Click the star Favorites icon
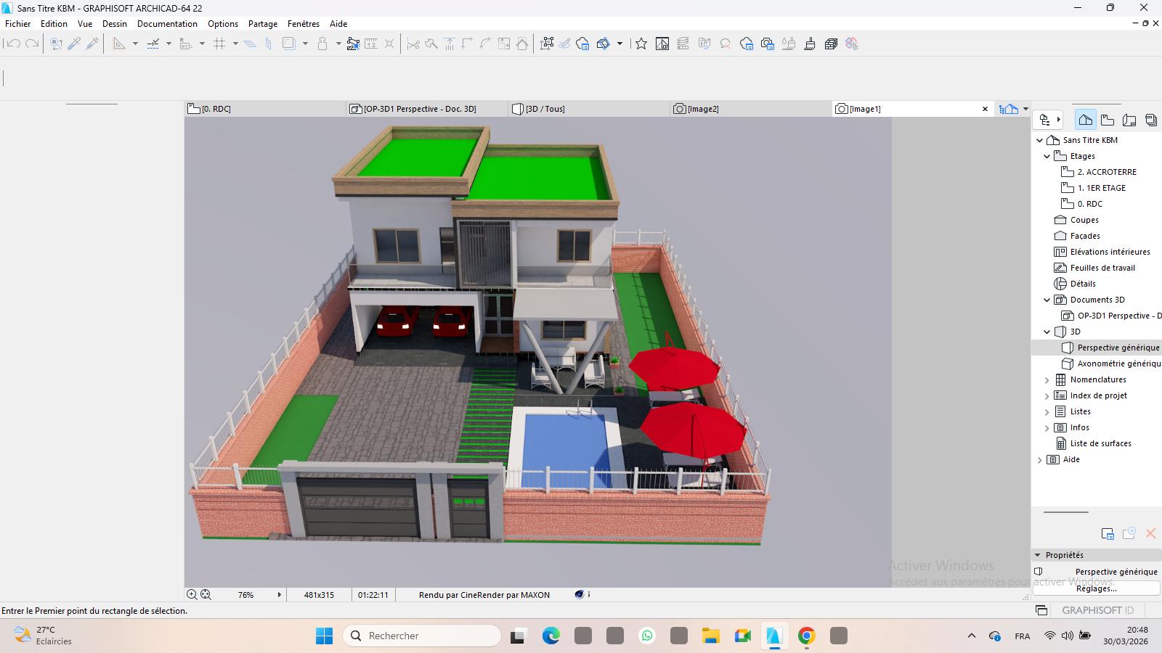 coord(641,44)
